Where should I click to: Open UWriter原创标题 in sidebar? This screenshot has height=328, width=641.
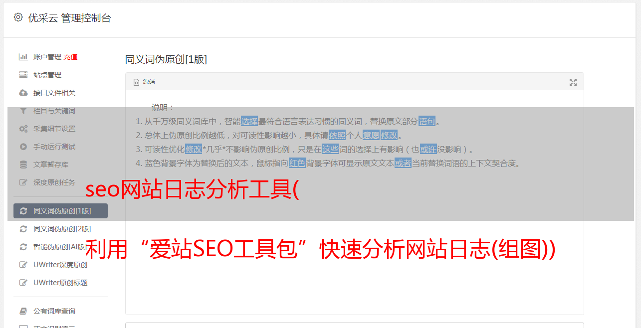60,283
